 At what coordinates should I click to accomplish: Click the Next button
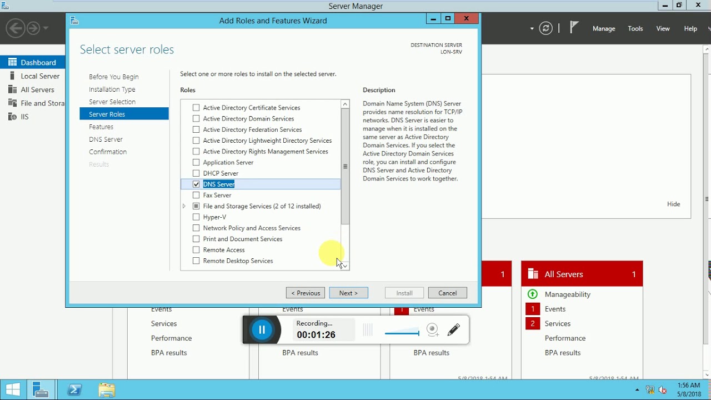point(349,293)
